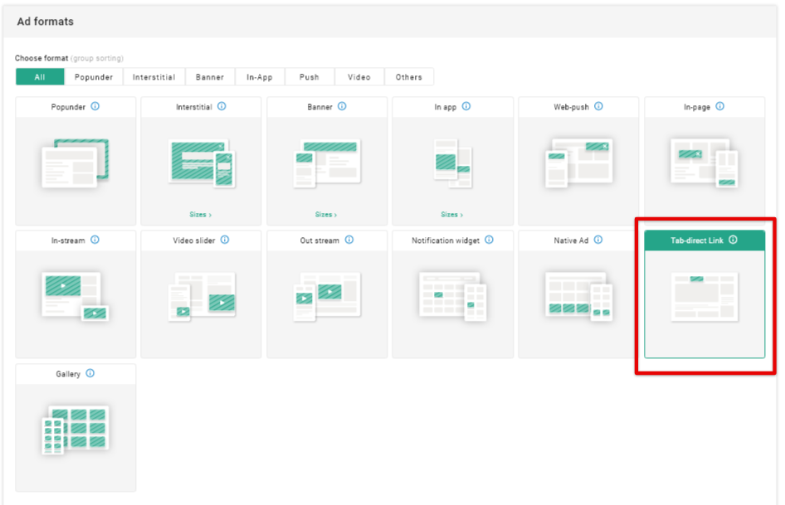
Task: Expand Sizes under the In app card
Action: pos(452,215)
